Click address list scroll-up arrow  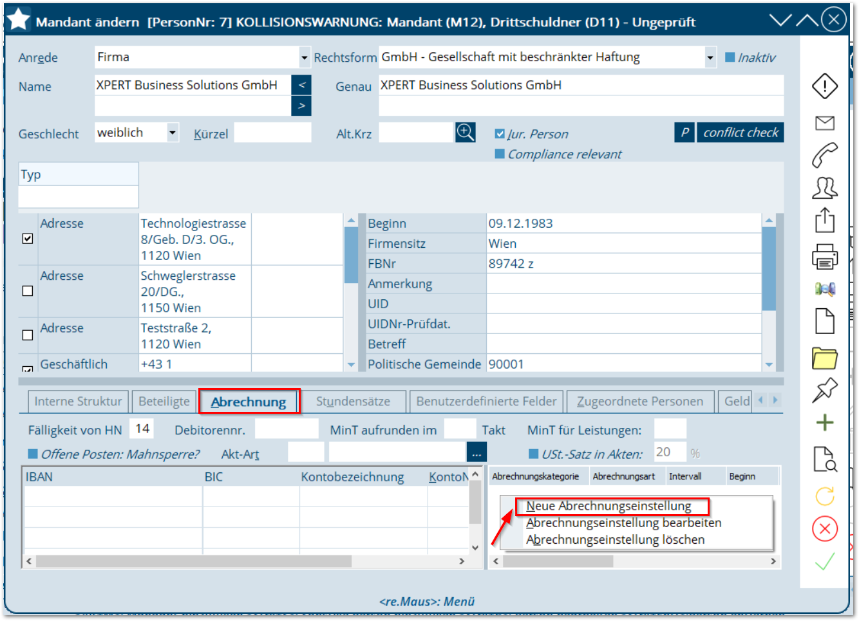pyautogui.click(x=351, y=220)
